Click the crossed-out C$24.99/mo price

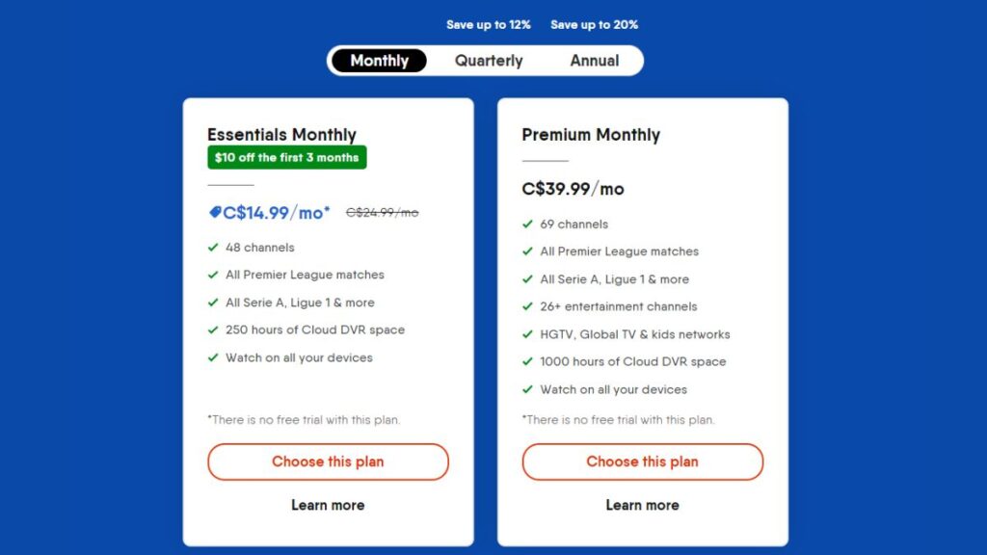[382, 213]
